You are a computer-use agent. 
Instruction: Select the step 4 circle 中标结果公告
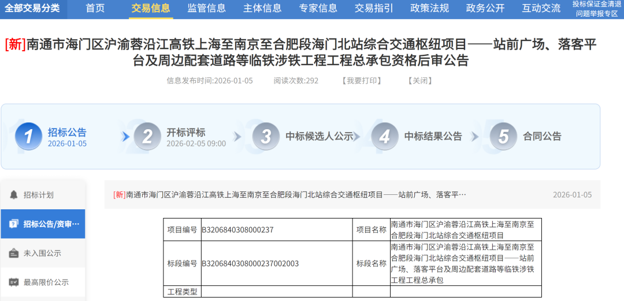point(384,137)
